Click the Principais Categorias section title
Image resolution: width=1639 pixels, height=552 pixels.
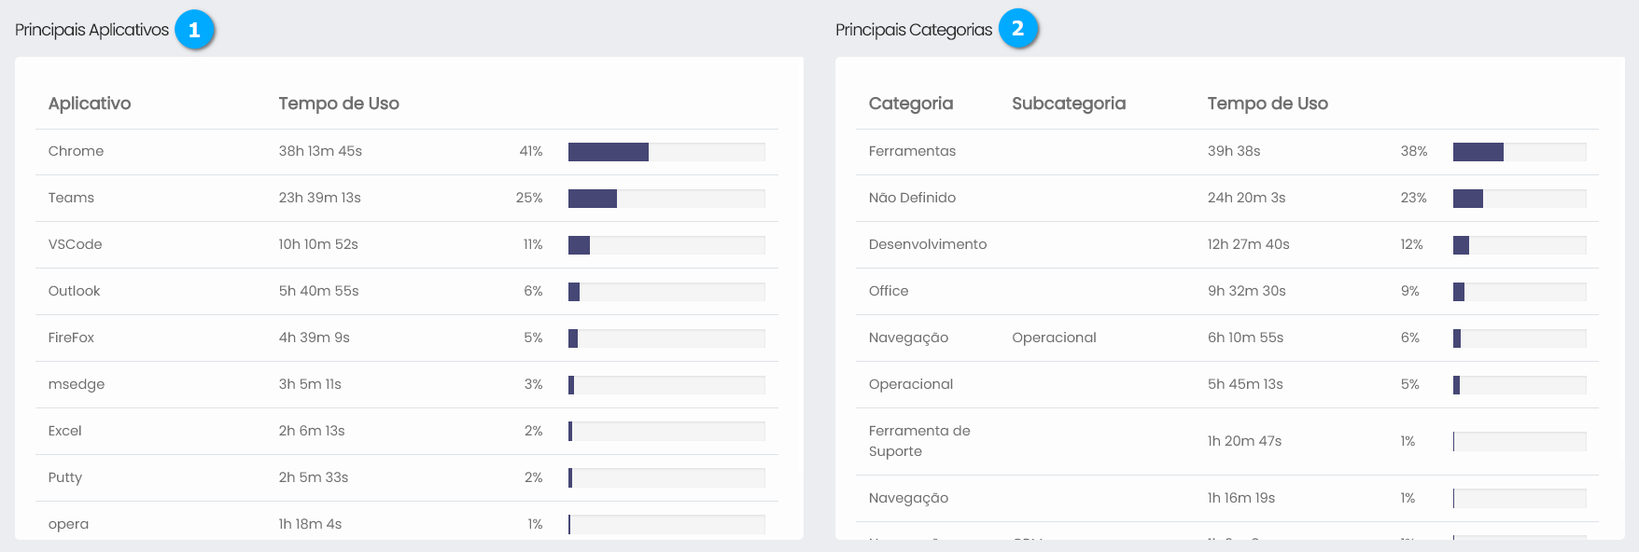[x=913, y=30]
